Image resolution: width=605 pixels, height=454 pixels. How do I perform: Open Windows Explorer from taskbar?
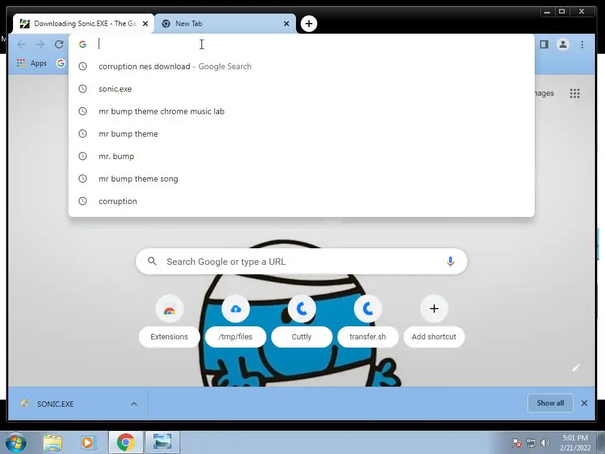[x=53, y=442]
